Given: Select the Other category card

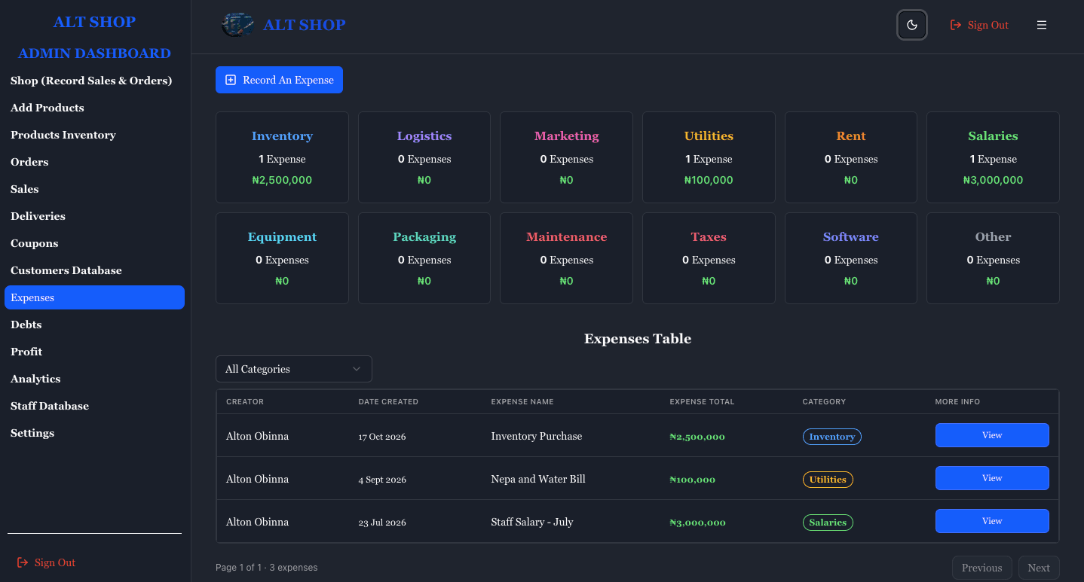Looking at the screenshot, I should pos(993,258).
